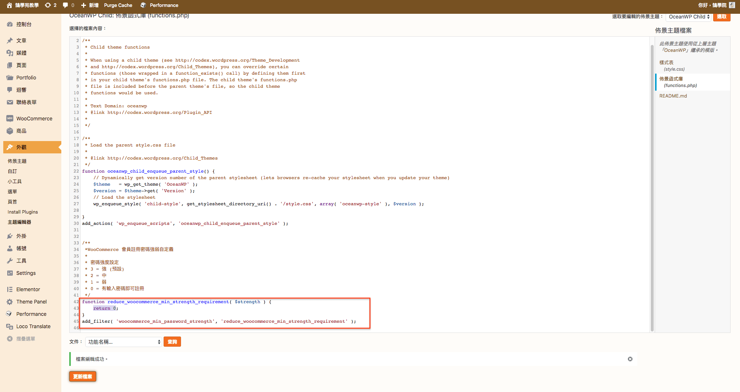Click the speech bubble icon for 迴響
740x392 pixels.
click(10, 90)
